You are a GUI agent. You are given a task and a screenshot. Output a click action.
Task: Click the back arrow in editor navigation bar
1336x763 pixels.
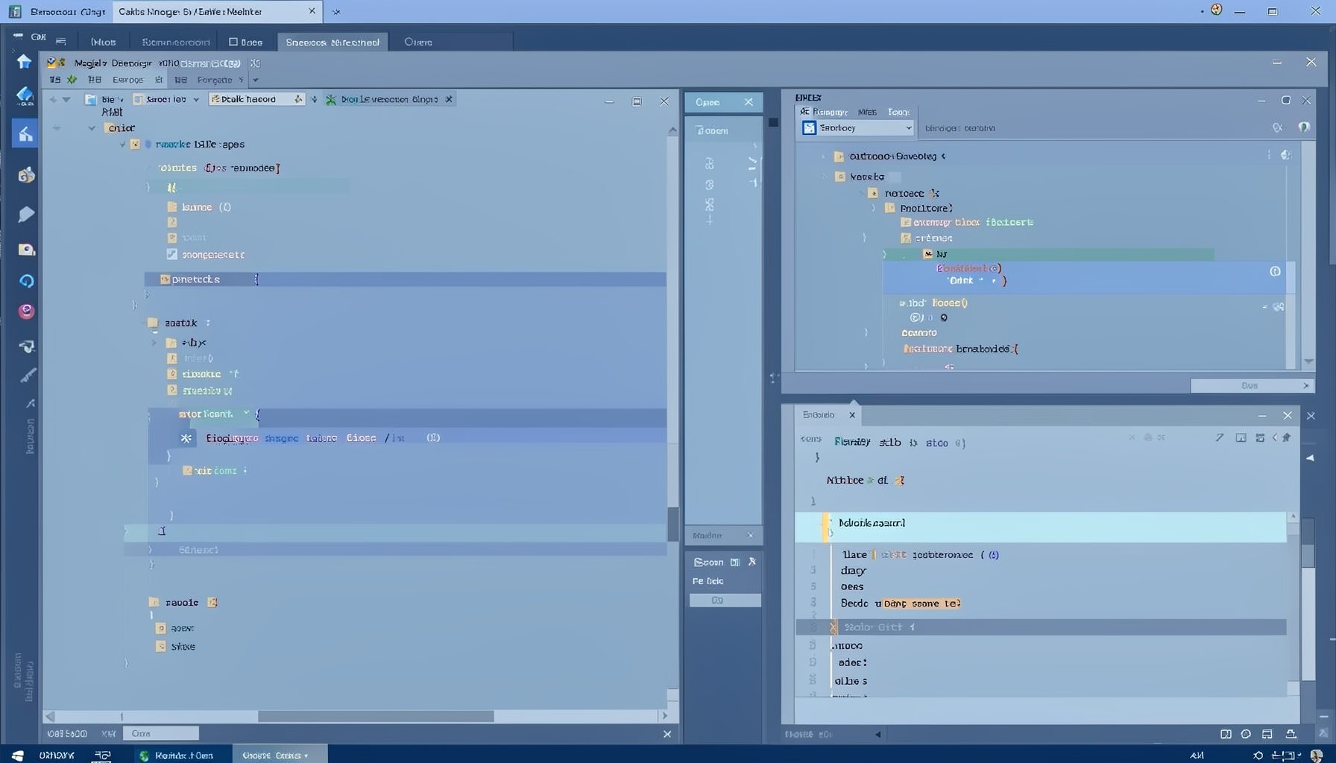coord(52,99)
